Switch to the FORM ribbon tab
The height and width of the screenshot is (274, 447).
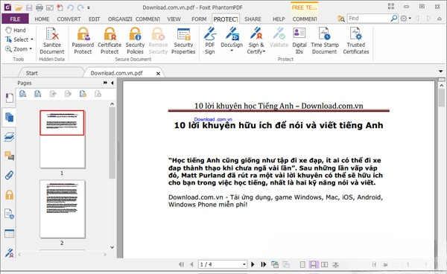(x=199, y=19)
